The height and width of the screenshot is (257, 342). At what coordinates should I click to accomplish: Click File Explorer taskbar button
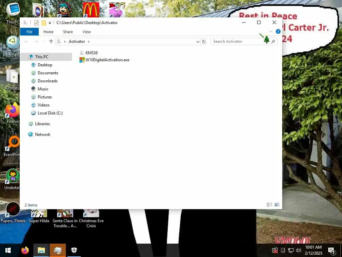coord(41,250)
